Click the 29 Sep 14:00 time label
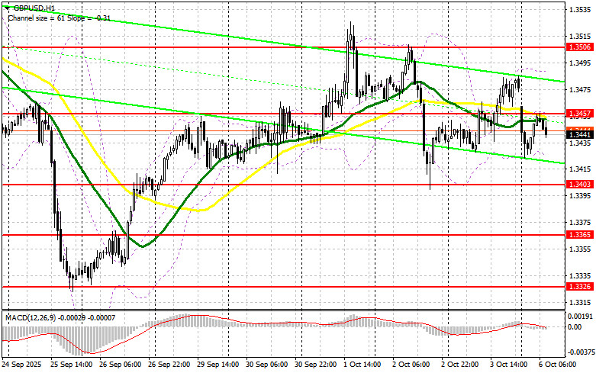 pos(218,365)
